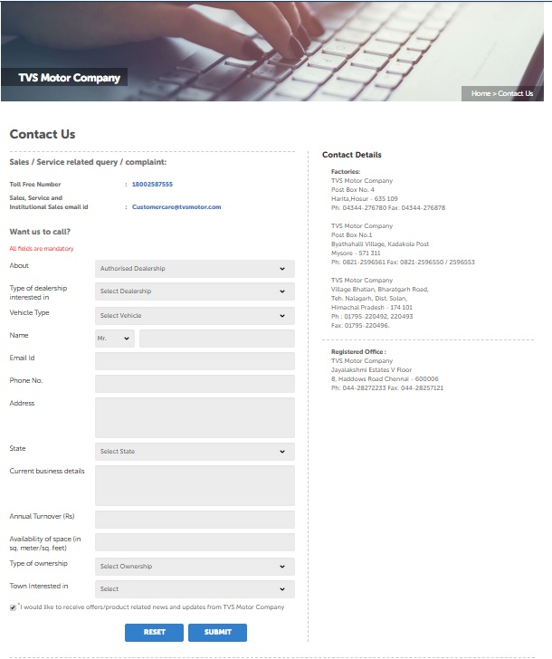The height and width of the screenshot is (659, 552).
Task: Uncheck the receive offers and updates checkbox
Action: click(13, 607)
